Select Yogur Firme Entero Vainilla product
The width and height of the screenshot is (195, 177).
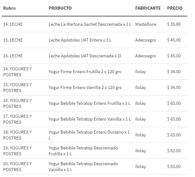coord(85,87)
